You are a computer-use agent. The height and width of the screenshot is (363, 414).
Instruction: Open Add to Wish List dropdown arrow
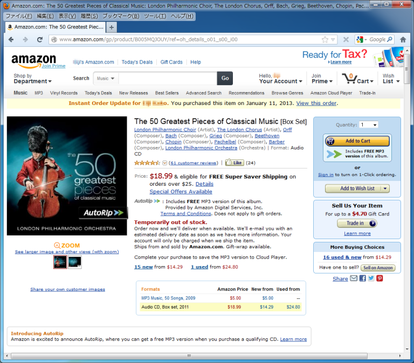[x=385, y=189]
